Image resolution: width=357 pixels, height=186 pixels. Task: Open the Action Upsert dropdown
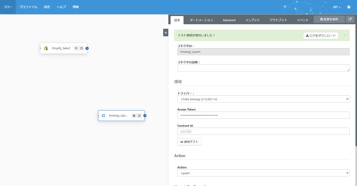(263, 173)
